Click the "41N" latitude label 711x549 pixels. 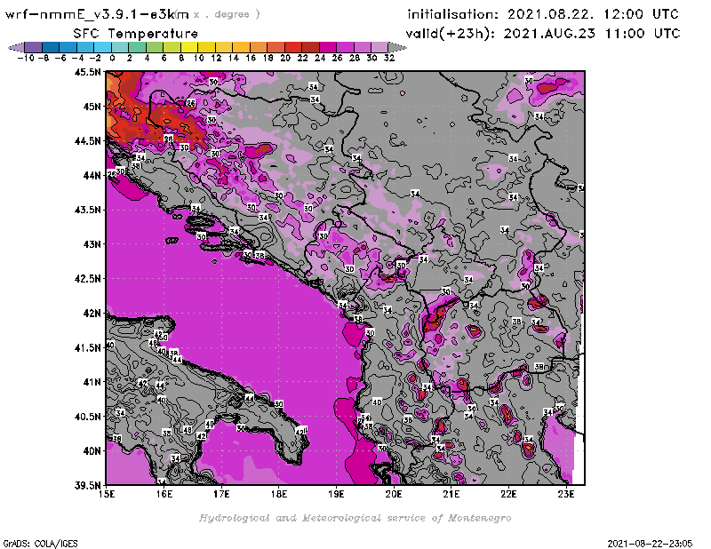pos(92,382)
